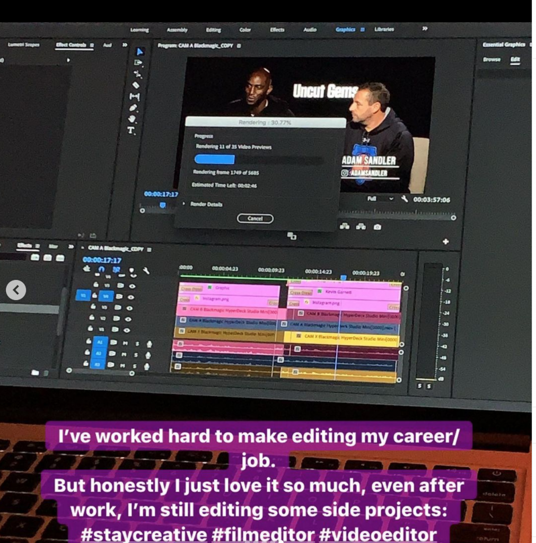Toggle eye visibility of track V2

click(x=128, y=319)
